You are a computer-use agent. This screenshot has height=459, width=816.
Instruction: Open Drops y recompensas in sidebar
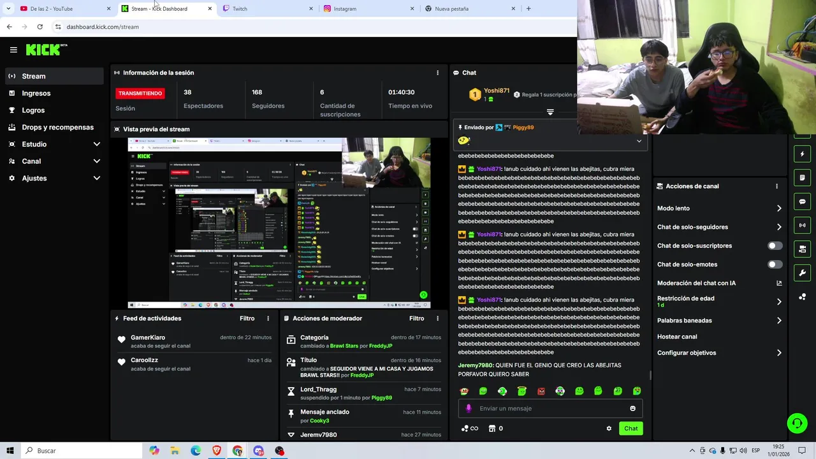click(x=54, y=127)
